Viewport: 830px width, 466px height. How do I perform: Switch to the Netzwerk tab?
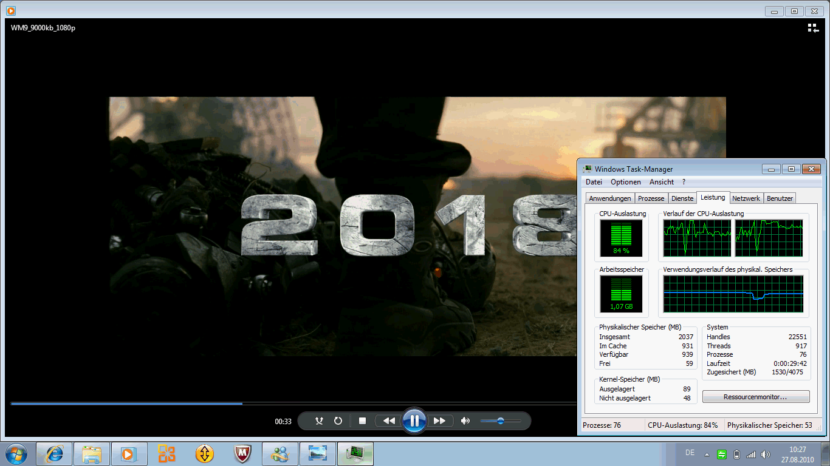click(746, 198)
